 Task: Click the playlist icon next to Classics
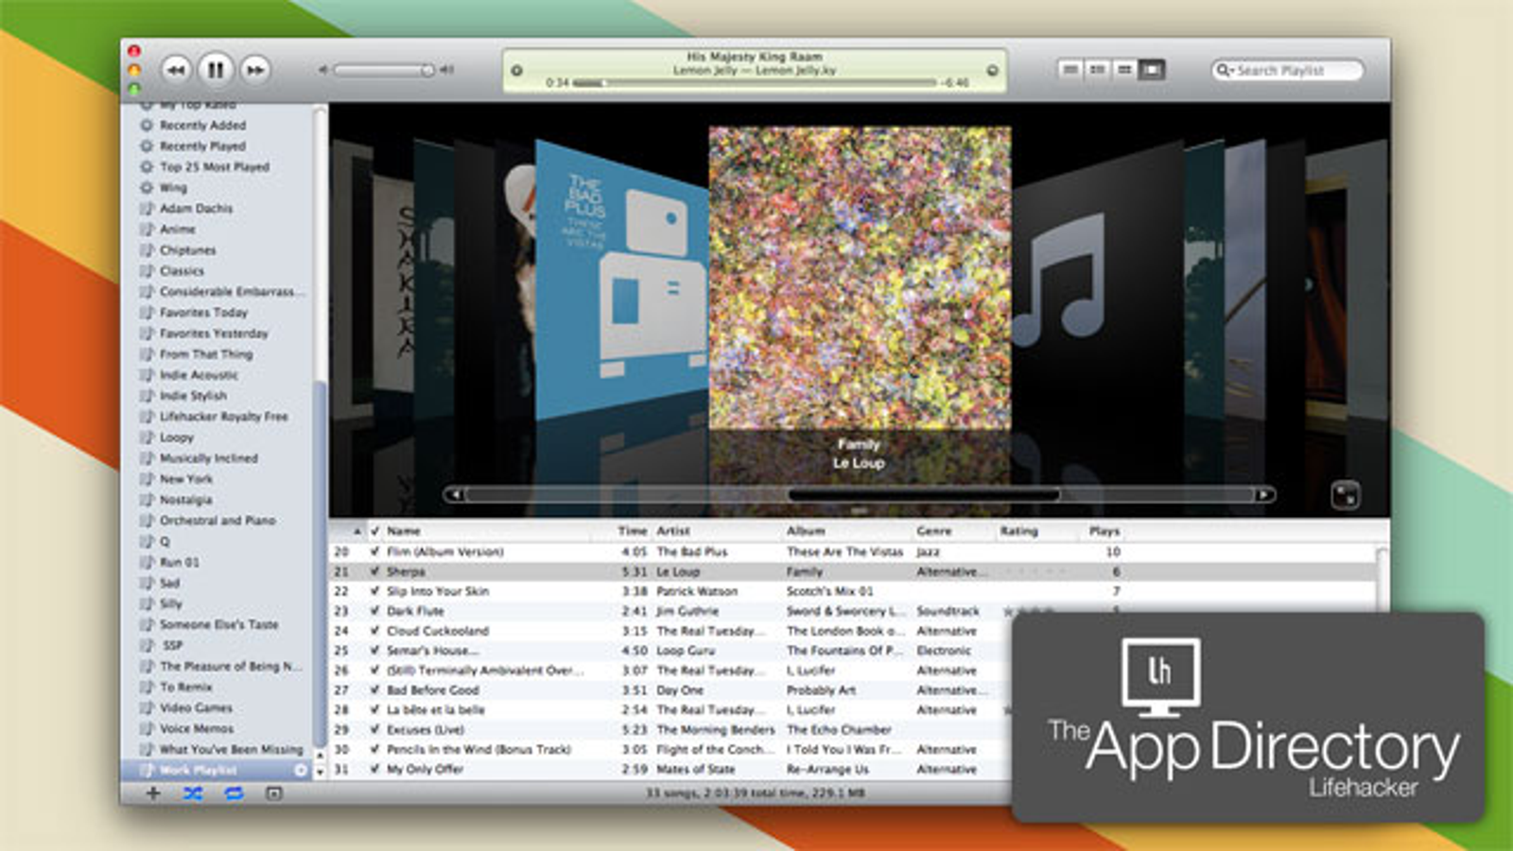coord(147,270)
